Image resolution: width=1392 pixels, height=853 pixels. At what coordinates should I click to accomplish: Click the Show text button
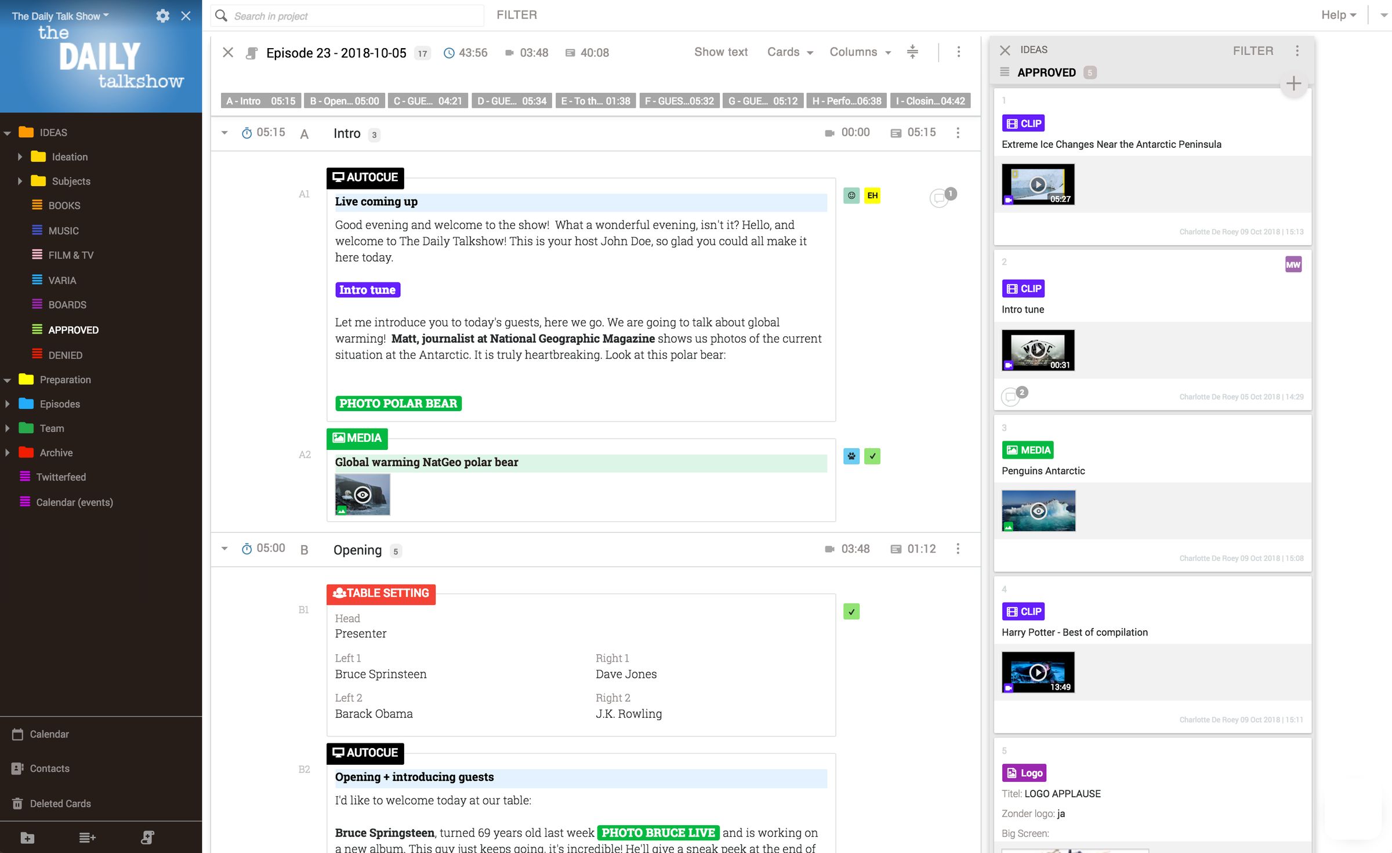coord(720,52)
